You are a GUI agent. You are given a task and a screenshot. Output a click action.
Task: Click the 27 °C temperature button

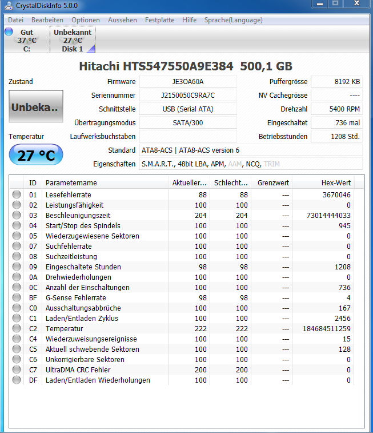click(x=36, y=154)
